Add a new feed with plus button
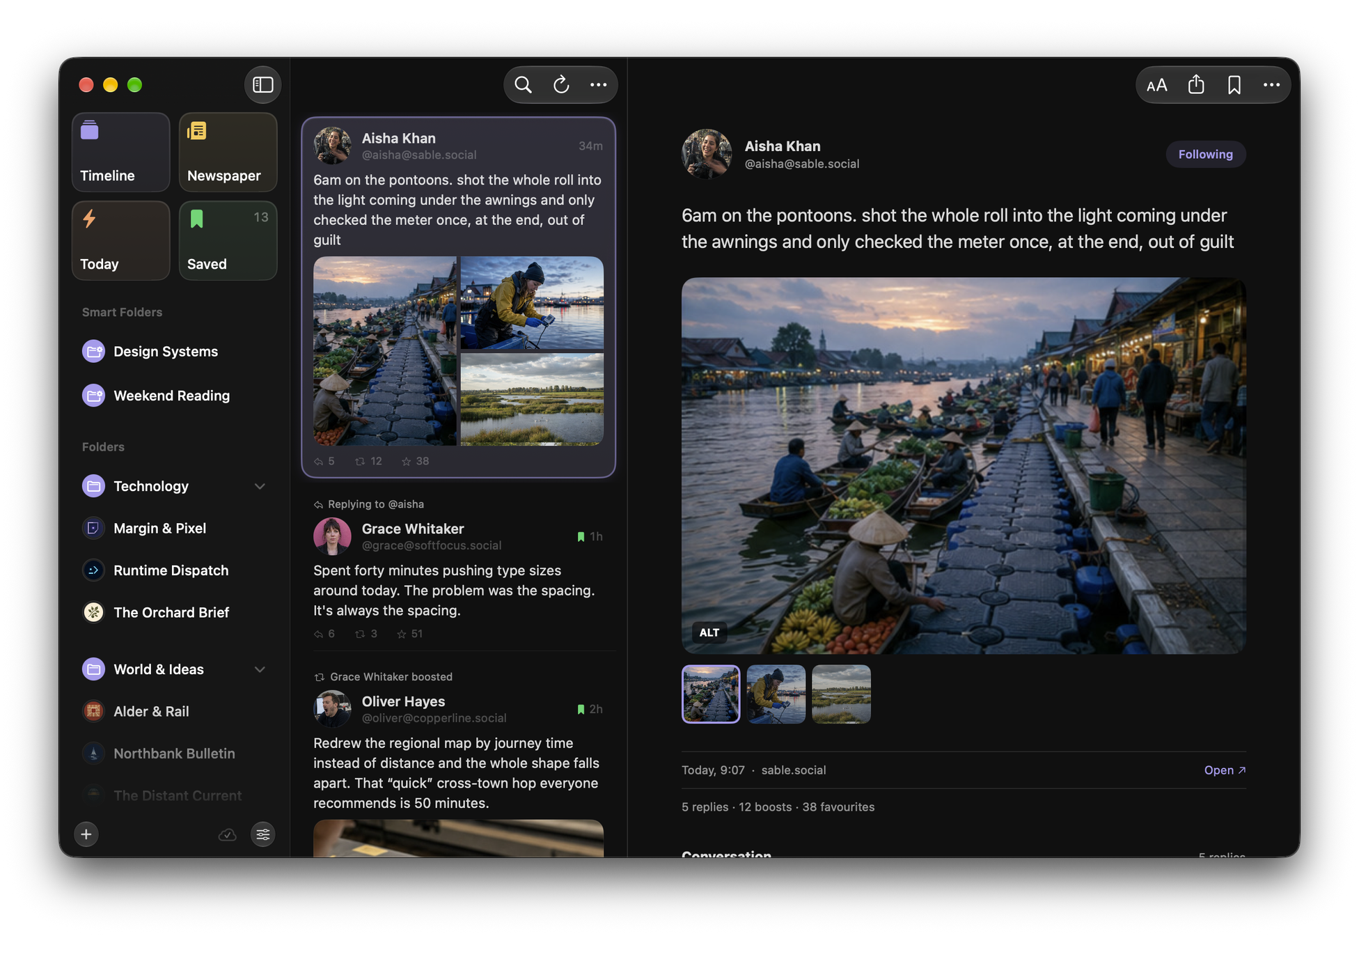Screen dimensions: 1359x975 coord(86,834)
